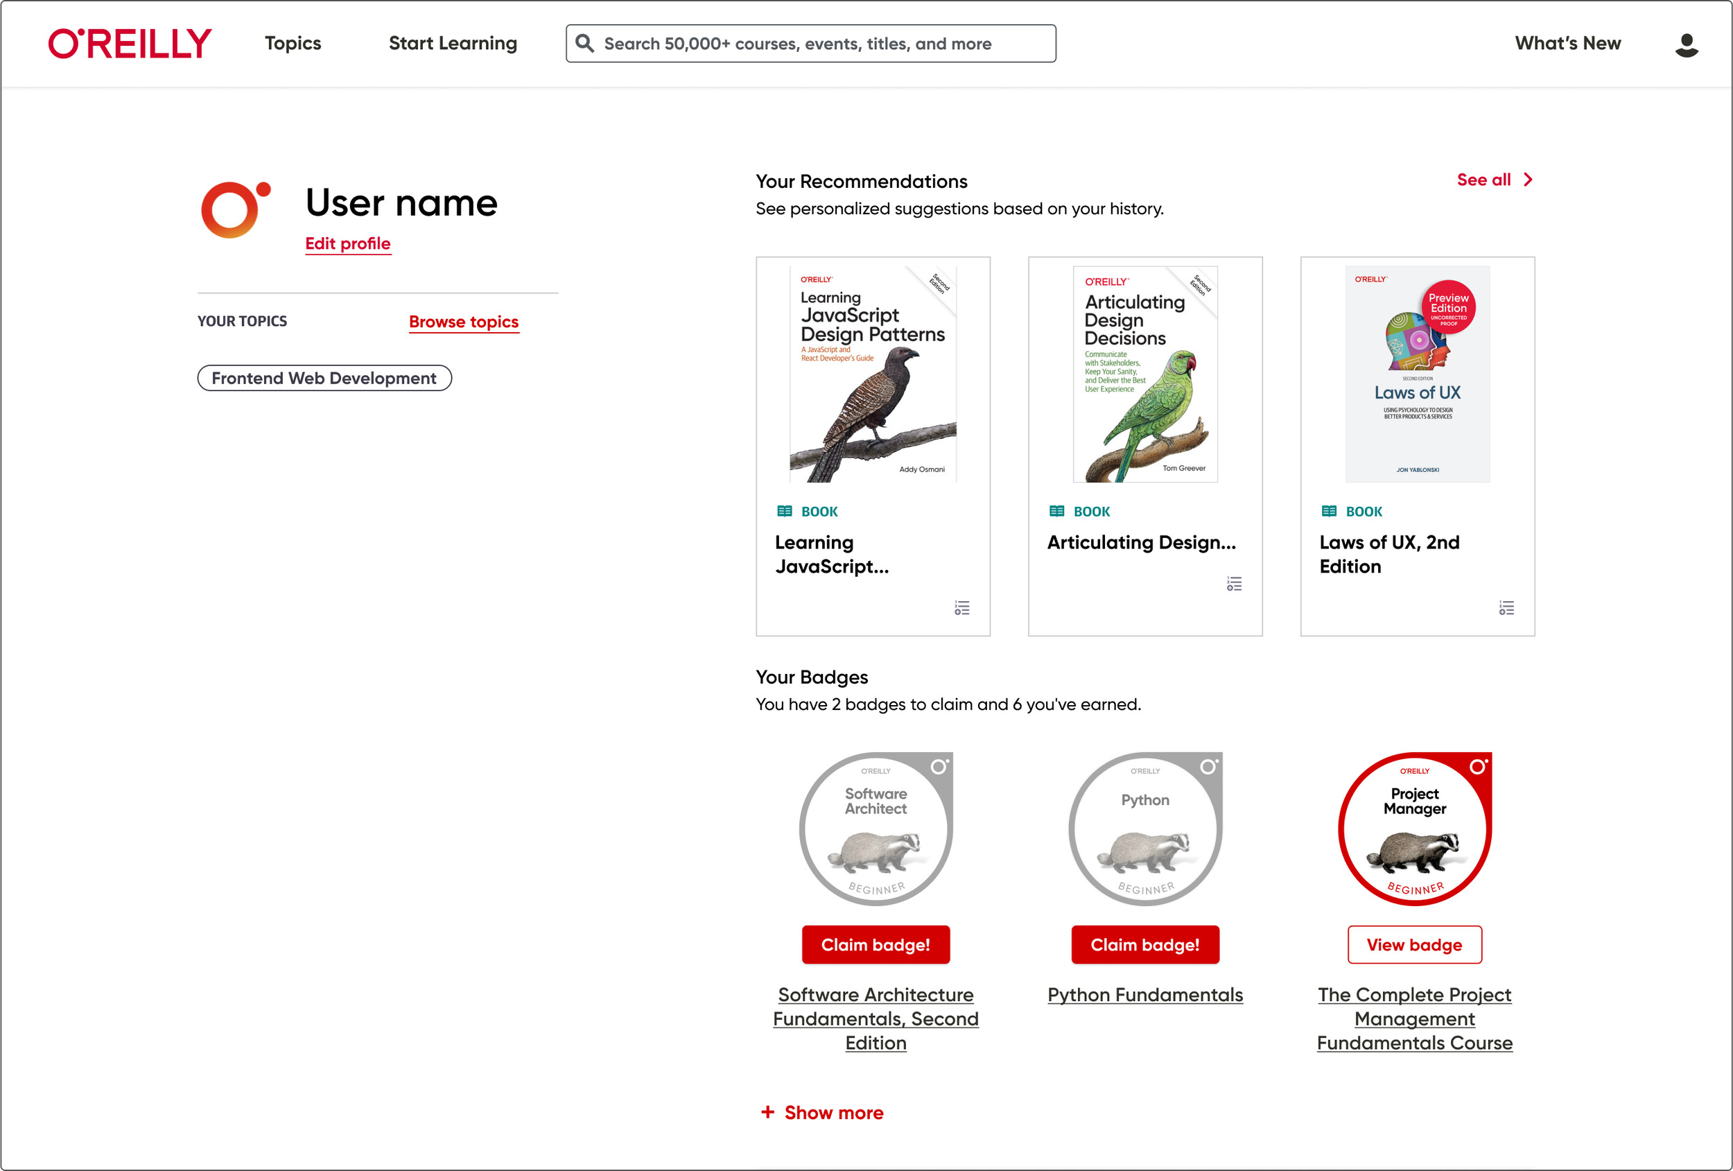Open the Topics menu

[293, 43]
